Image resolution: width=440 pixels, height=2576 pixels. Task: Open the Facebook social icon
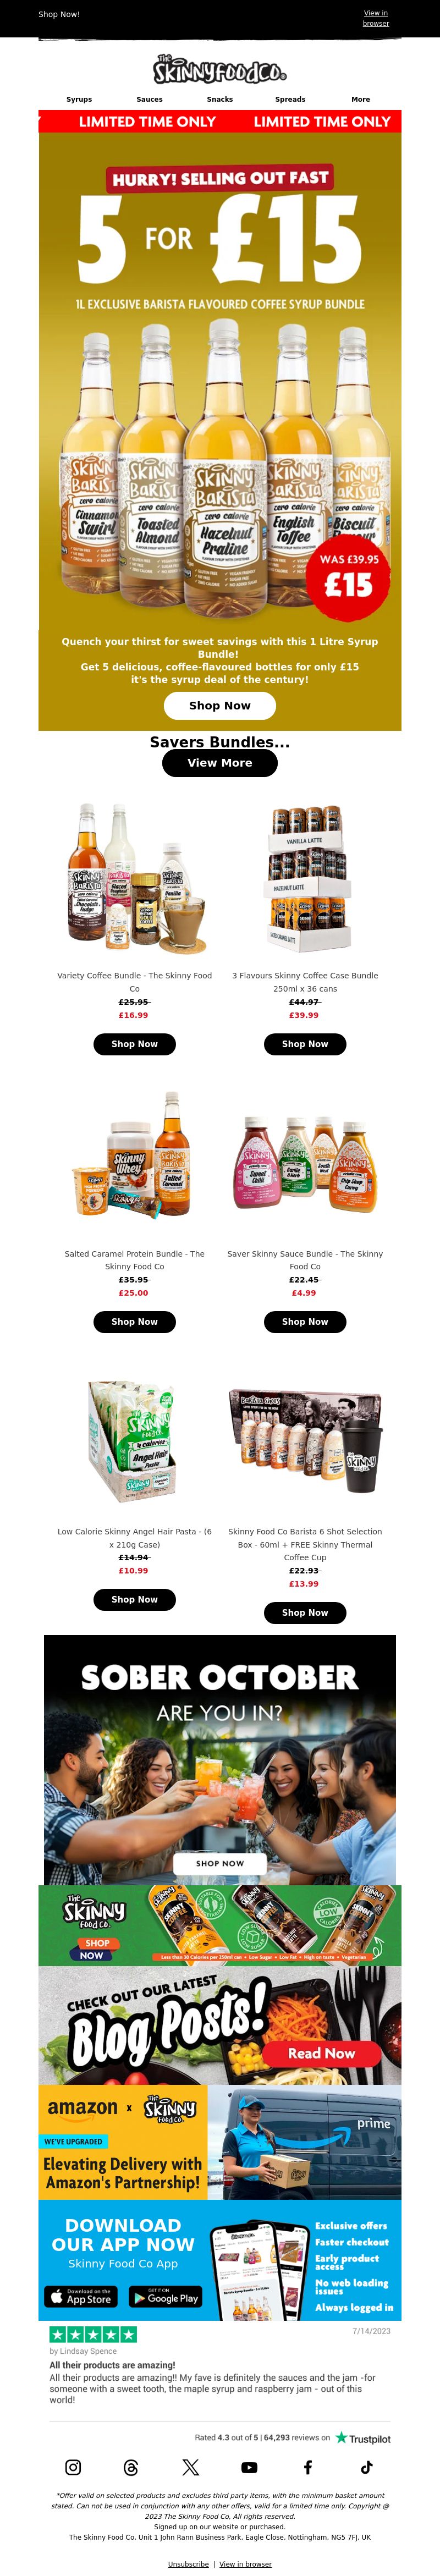[x=308, y=2467]
